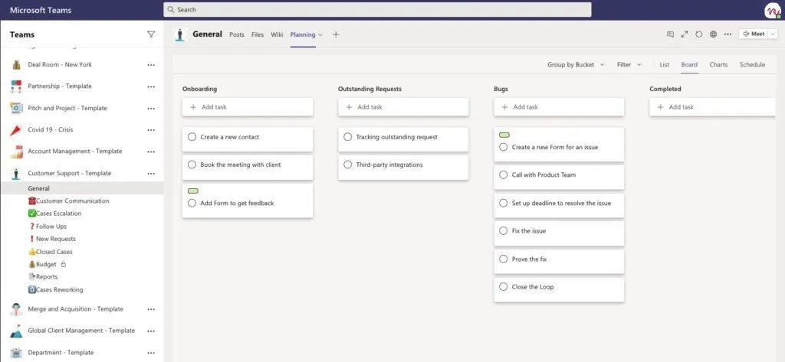Mark 'Call with Product Team' complete
This screenshot has height=362, width=785.
[x=503, y=175]
